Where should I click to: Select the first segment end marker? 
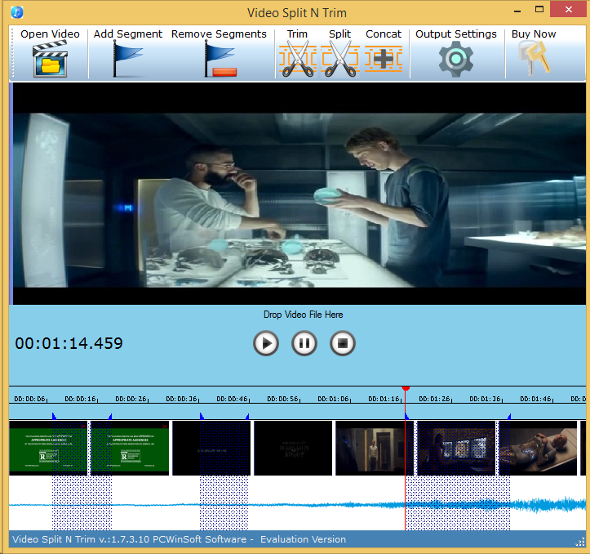110,416
